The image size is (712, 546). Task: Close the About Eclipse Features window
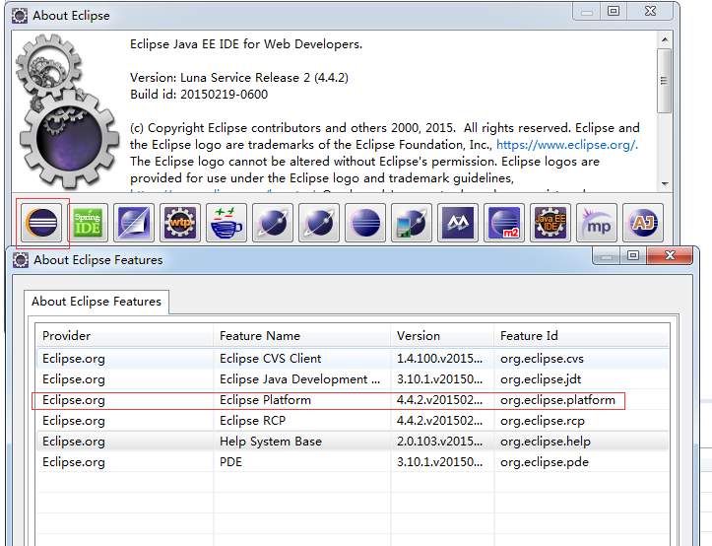tap(670, 255)
